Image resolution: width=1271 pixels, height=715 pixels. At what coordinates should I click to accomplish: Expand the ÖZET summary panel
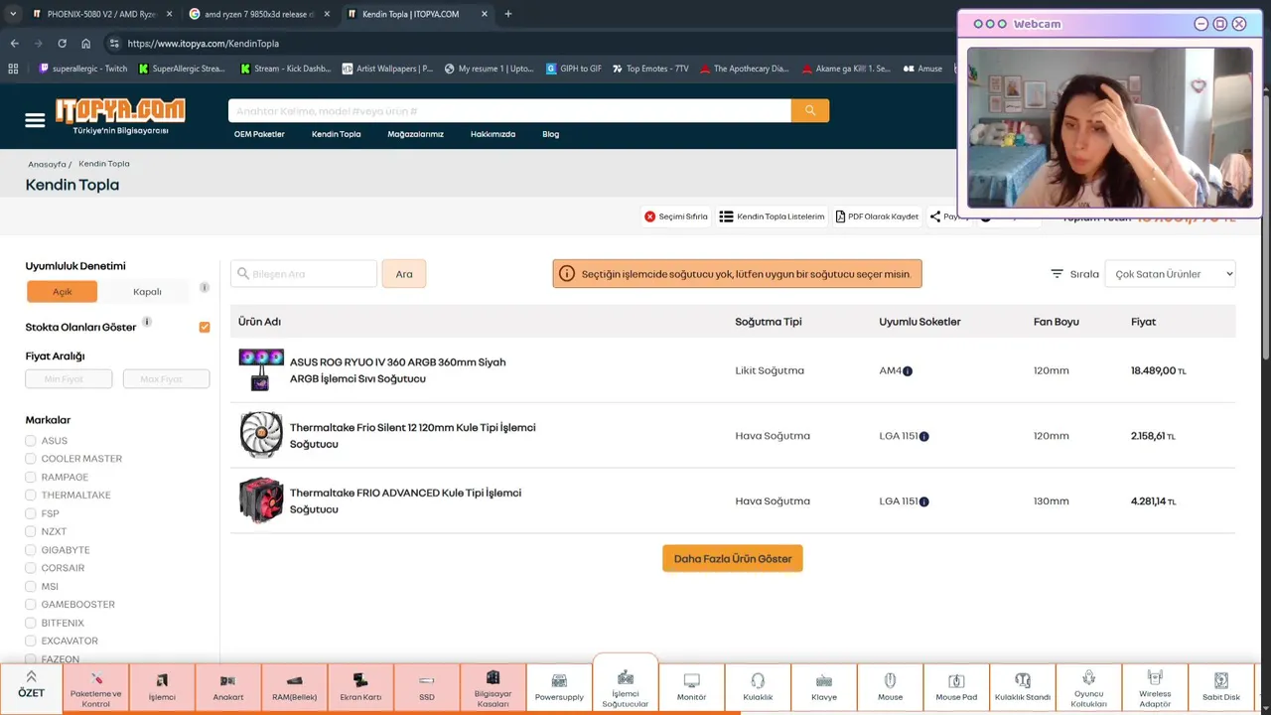tap(31, 685)
